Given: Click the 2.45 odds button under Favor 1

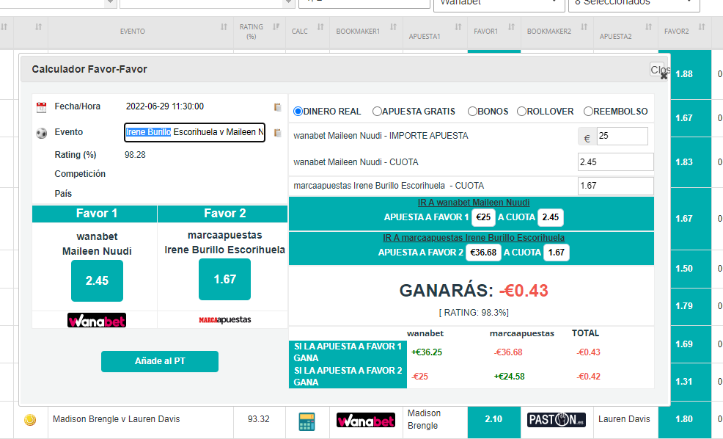Looking at the screenshot, I should (x=97, y=280).
